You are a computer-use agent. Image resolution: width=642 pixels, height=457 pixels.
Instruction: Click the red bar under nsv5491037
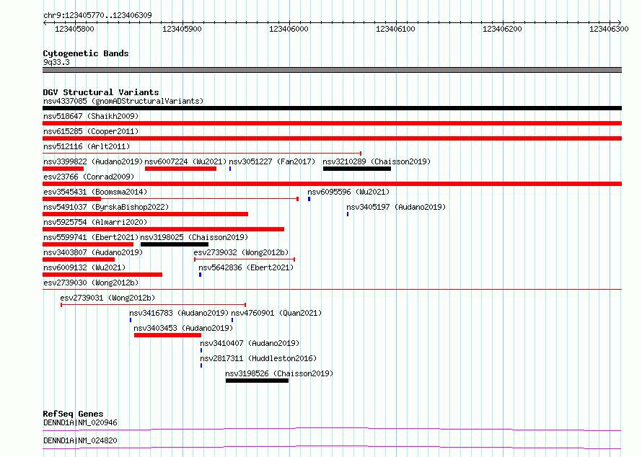point(145,214)
